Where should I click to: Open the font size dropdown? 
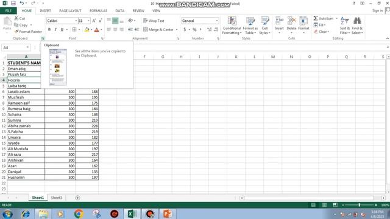click(x=88, y=21)
